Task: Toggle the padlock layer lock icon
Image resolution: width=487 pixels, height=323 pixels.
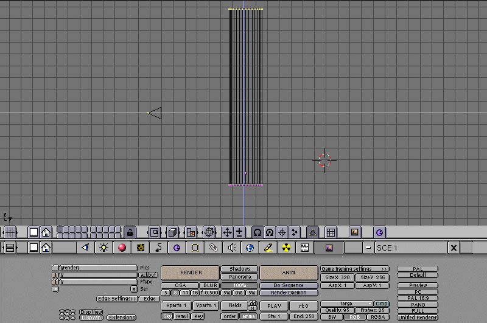Action: coord(130,232)
